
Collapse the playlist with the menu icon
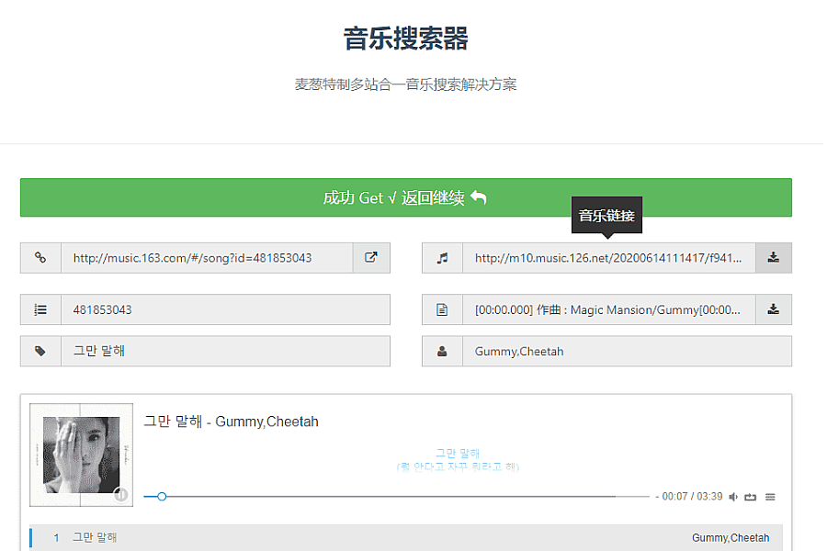pyautogui.click(x=770, y=497)
